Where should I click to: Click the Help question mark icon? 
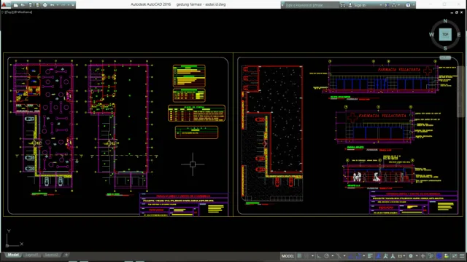coord(408,5)
